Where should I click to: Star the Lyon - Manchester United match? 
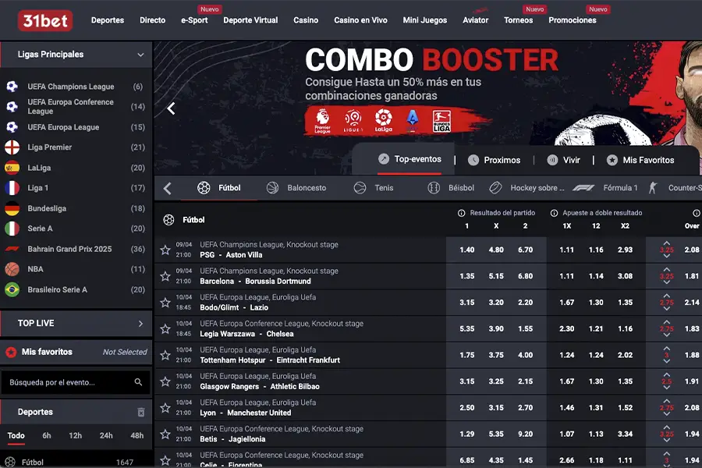point(165,408)
